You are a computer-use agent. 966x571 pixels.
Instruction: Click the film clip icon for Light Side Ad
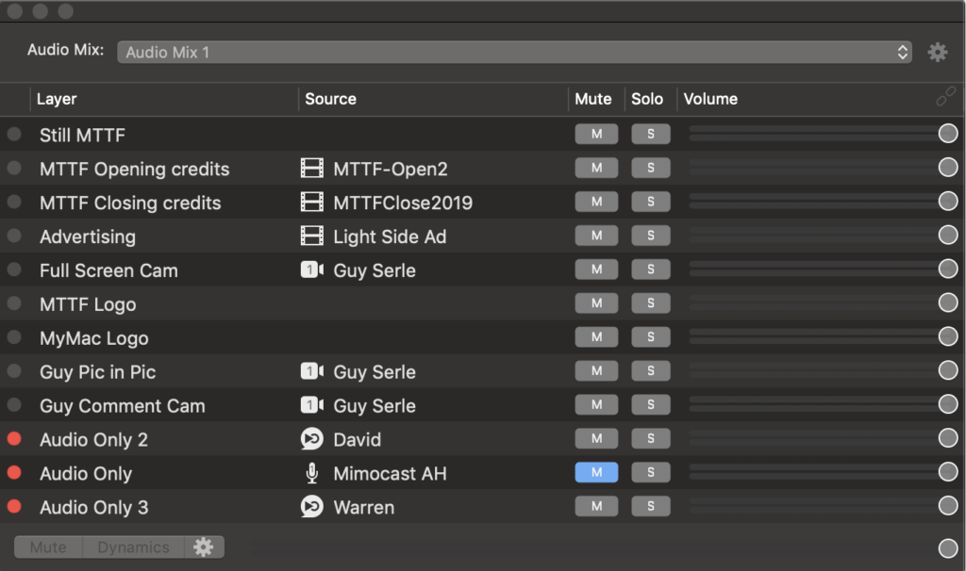pyautogui.click(x=311, y=236)
